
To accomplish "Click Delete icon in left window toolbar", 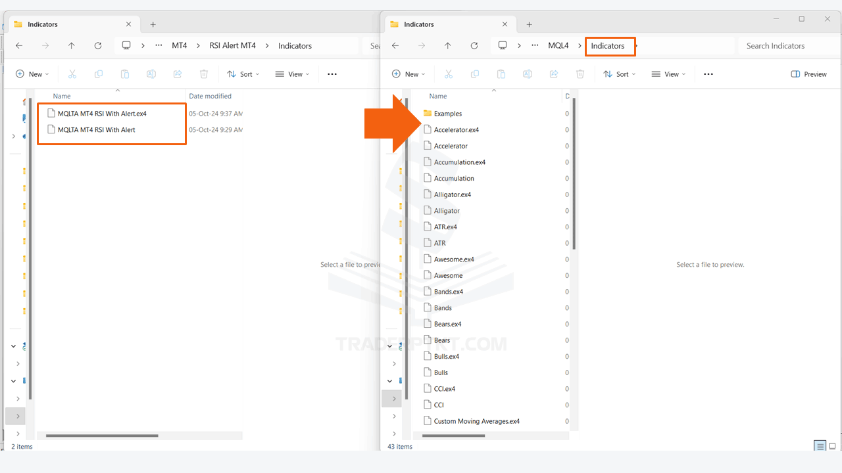I will [204, 74].
